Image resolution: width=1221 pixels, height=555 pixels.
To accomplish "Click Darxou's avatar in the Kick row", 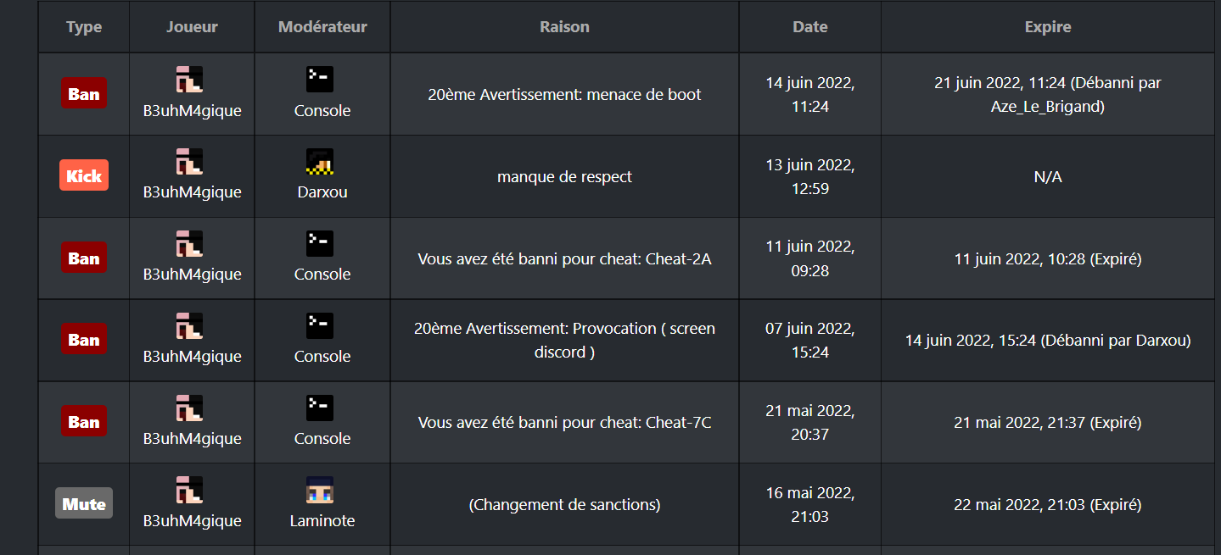I will (x=319, y=162).
